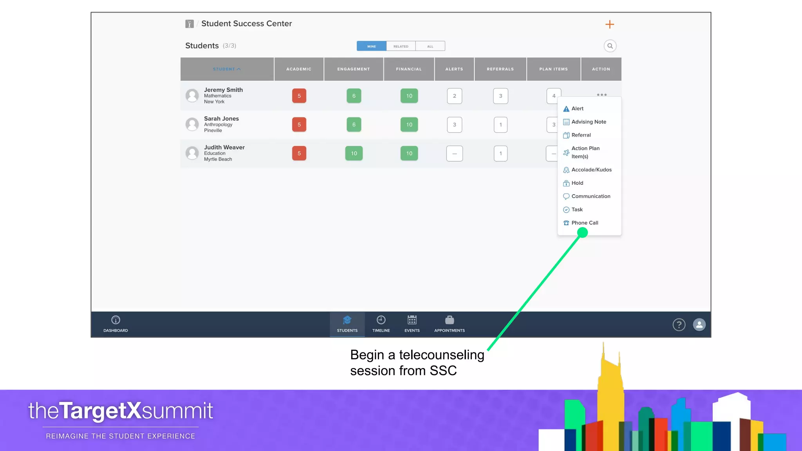Image resolution: width=802 pixels, height=451 pixels.
Task: Switch student filter to RELATED
Action: click(401, 46)
